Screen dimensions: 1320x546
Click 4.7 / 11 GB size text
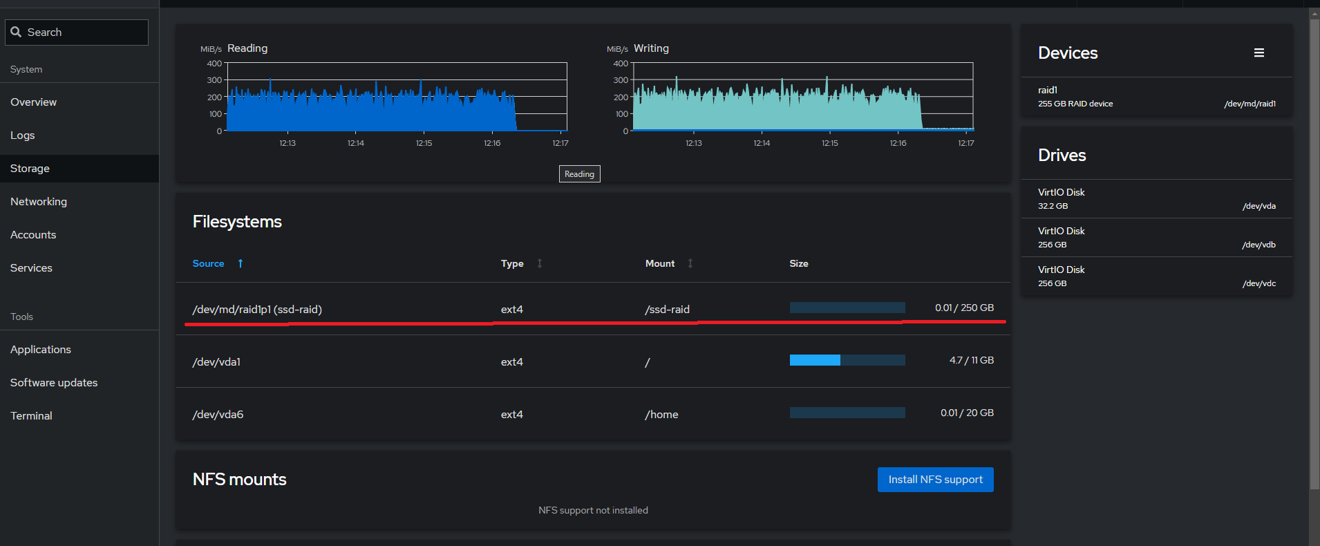[972, 360]
